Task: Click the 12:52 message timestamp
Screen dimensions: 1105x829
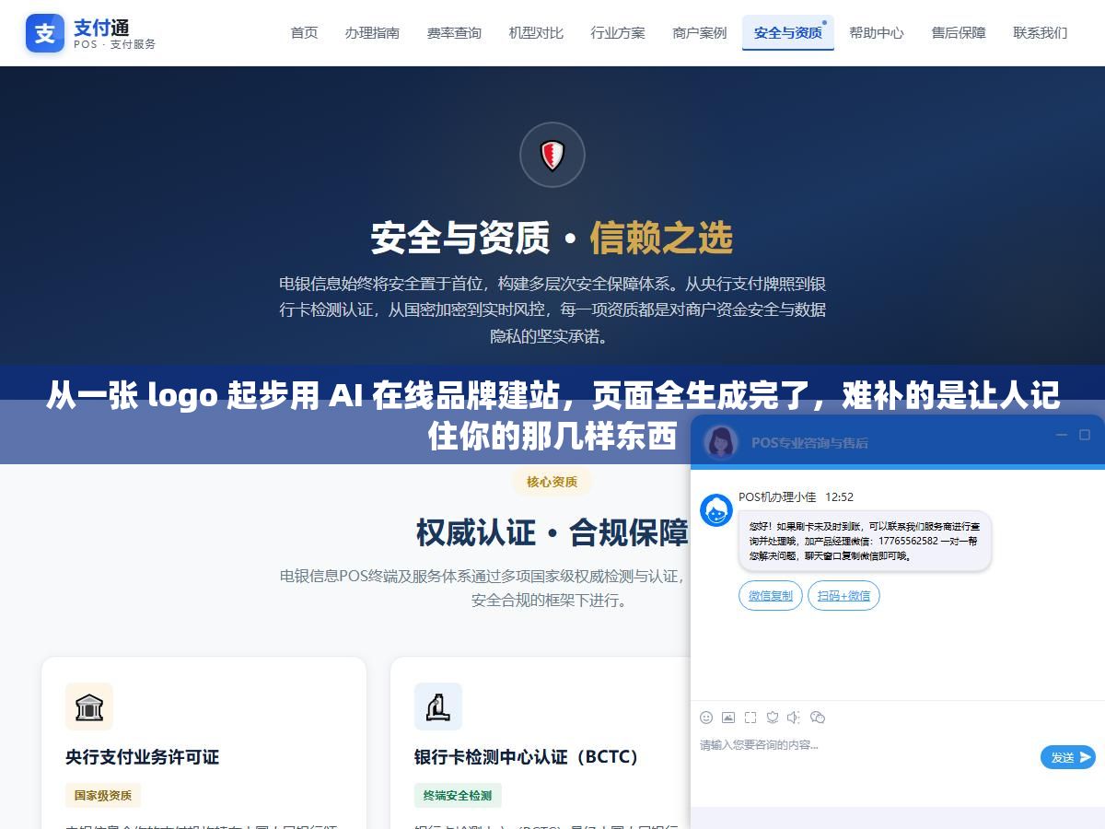Action: pyautogui.click(x=839, y=496)
